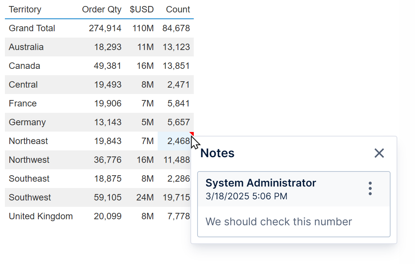Click the System Administrator note author header
Screen dimensions: 415x264
point(261,183)
